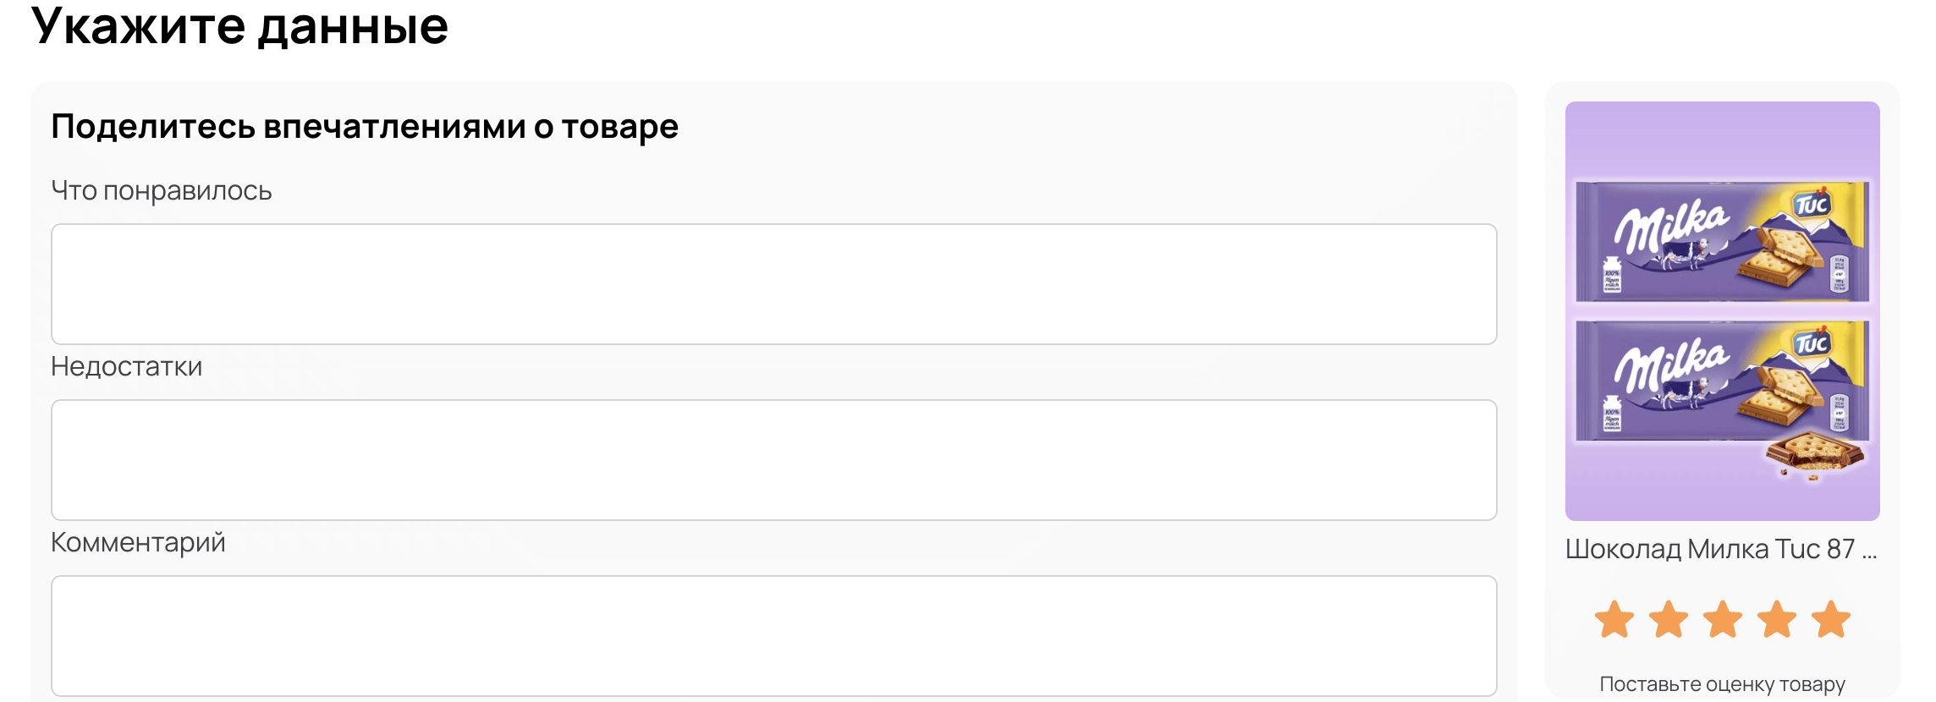Select the third rating star

(x=1723, y=619)
